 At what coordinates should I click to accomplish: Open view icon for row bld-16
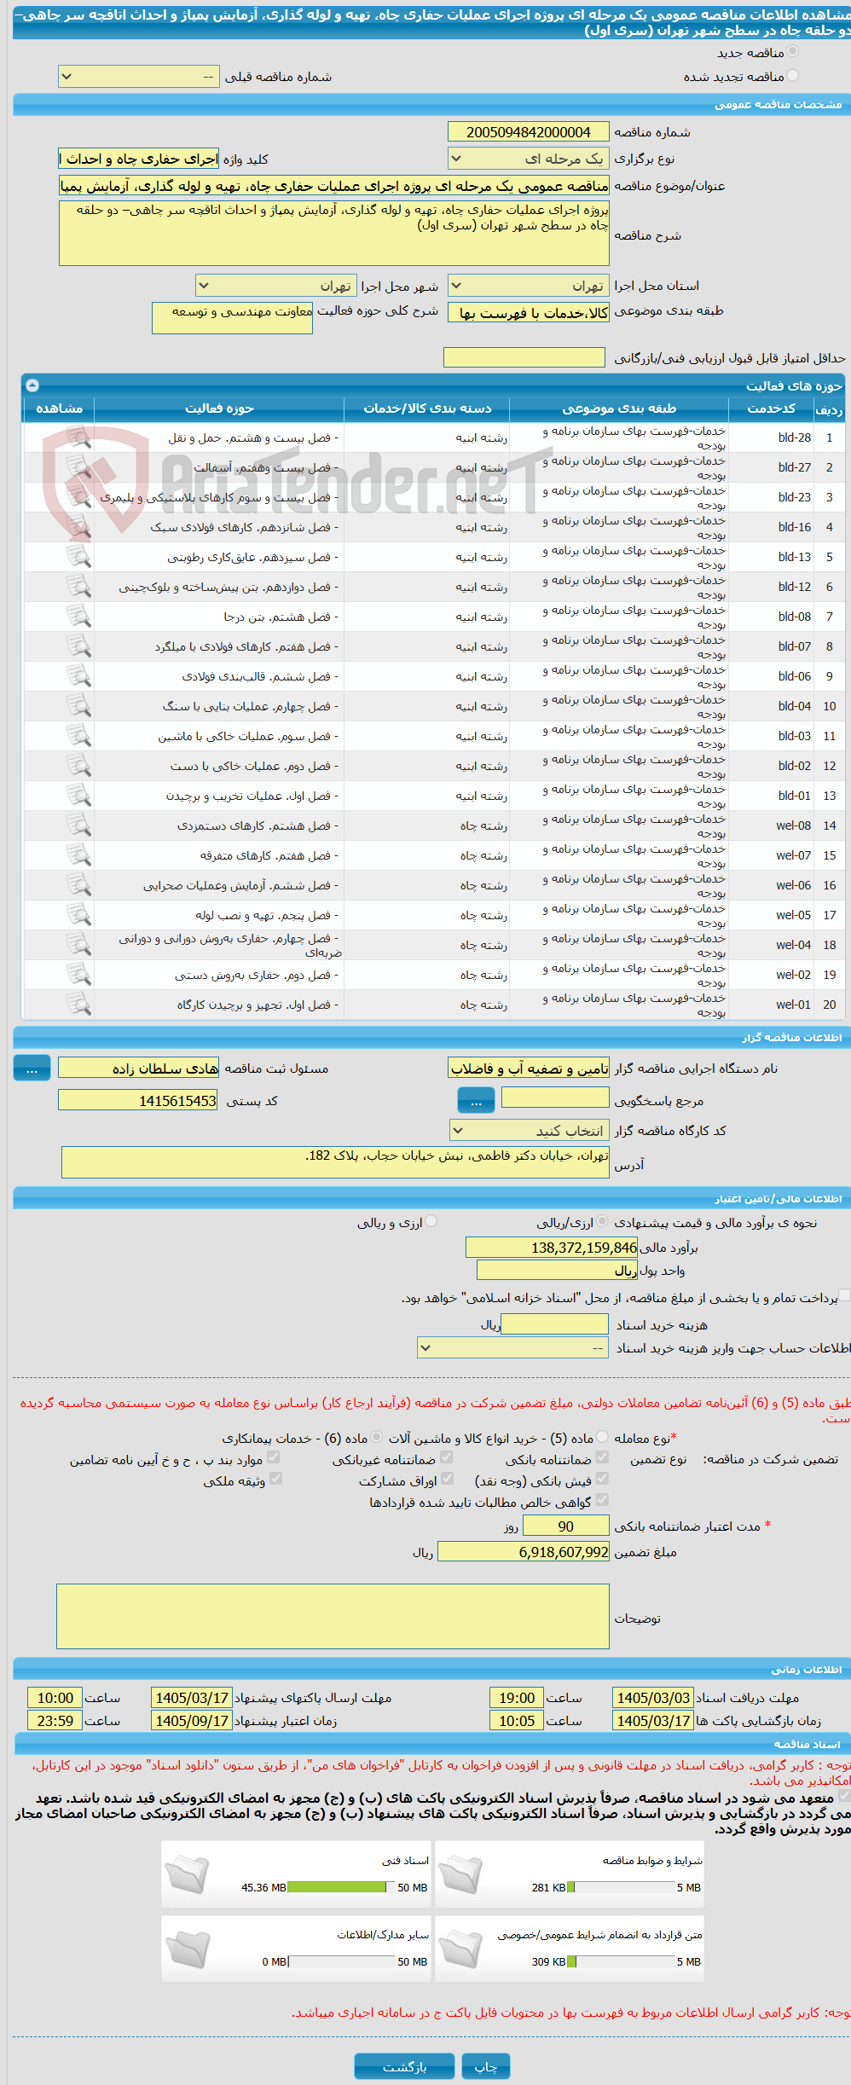click(78, 527)
